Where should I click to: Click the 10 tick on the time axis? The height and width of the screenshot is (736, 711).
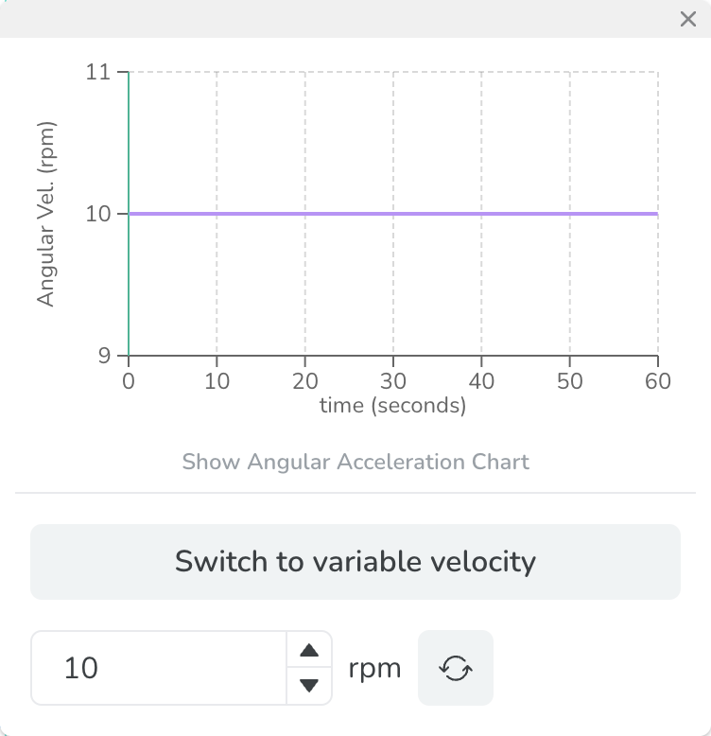pos(217,381)
